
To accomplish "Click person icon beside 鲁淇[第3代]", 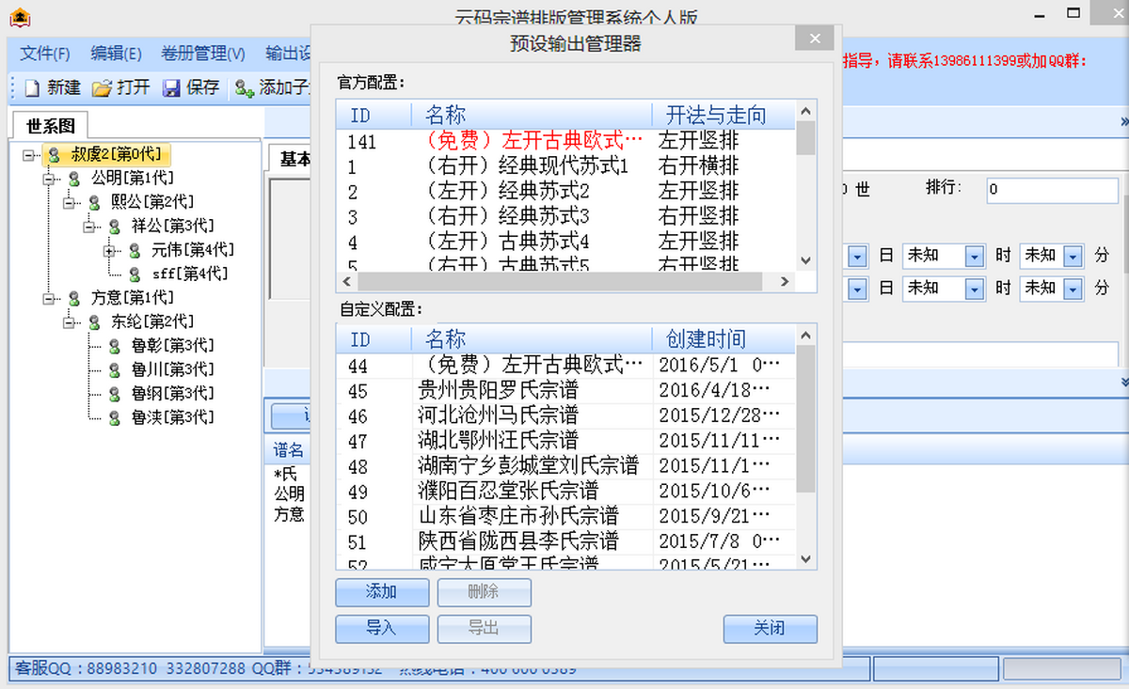I will point(114,418).
